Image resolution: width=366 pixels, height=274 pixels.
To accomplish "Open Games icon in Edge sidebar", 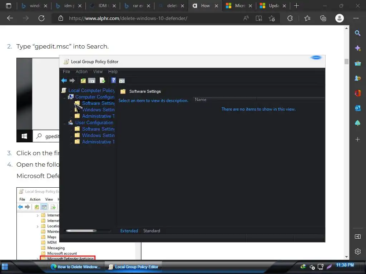I will pyautogui.click(x=357, y=78).
